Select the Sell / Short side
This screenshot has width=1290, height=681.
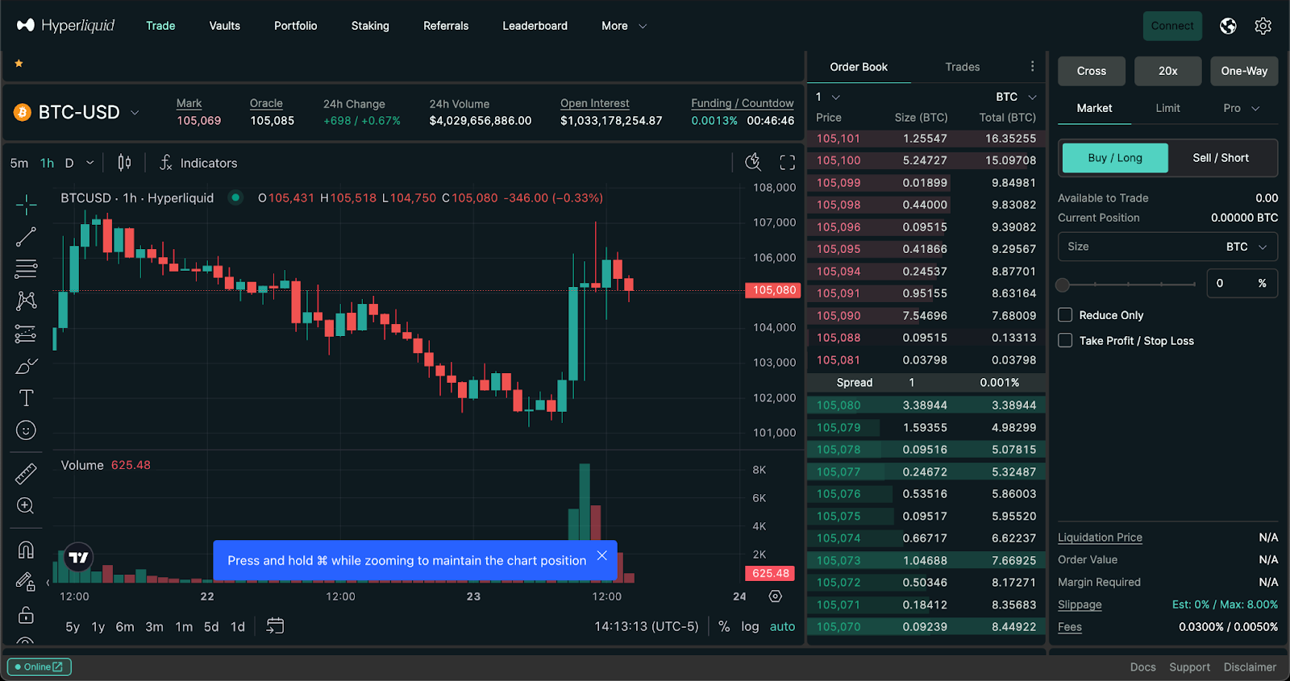1221,158
